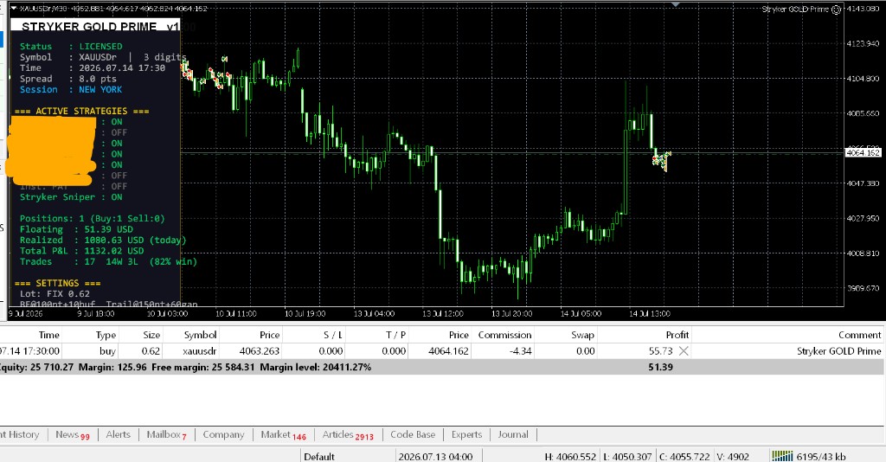Click the 'Equity: 25 710.27' summary text

[x=36, y=367]
